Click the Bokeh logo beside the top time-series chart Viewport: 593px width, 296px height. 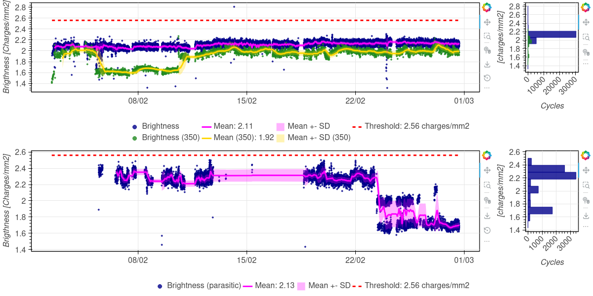487,7
